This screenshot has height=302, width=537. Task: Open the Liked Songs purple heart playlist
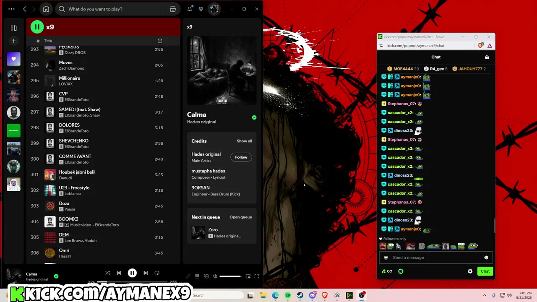(x=13, y=59)
